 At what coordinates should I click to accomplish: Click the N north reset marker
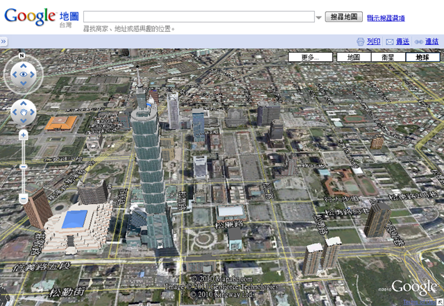click(x=22, y=56)
